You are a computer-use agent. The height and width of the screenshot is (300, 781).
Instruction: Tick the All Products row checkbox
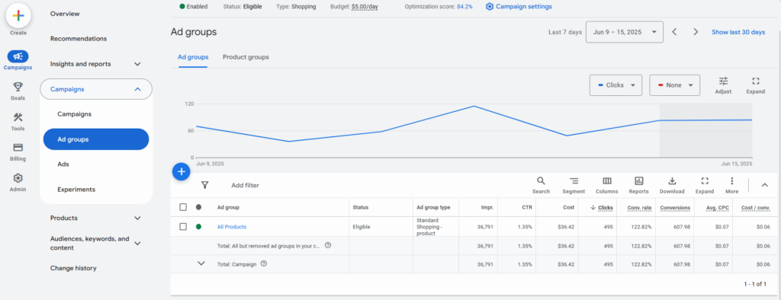pos(183,226)
